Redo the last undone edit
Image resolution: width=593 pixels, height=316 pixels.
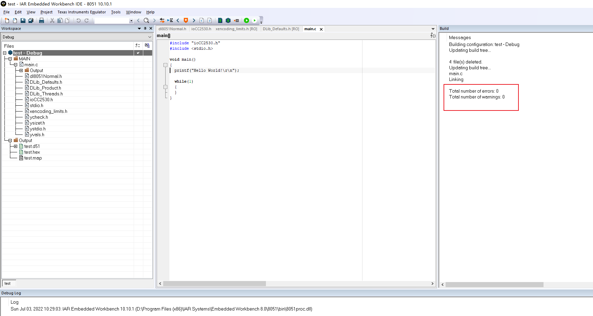87,21
